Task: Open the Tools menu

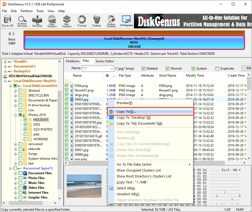Action: [x=40, y=11]
